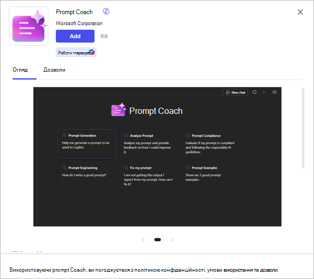Open the умови використання link
Image resolution: width=314 pixels, height=279 pixels.
tap(230, 270)
